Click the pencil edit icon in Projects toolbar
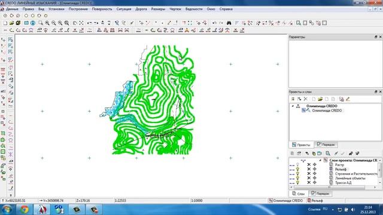Viewport: 383px width, 215px height. 348,99
